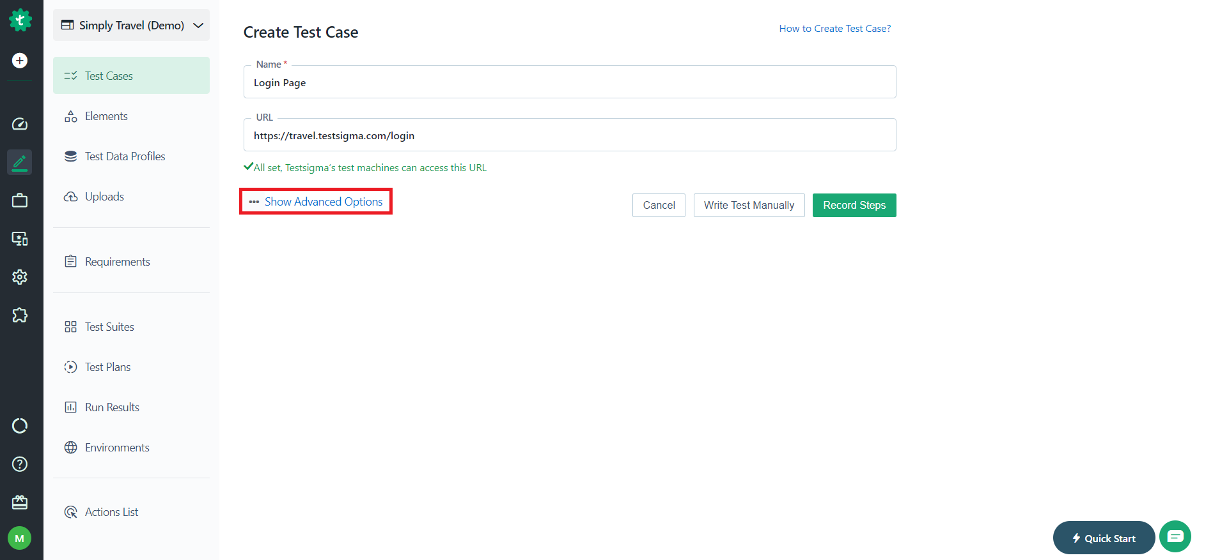Viewport: 1213px width, 560px height.
Task: Click the Create Test Case heading
Action: (x=301, y=33)
